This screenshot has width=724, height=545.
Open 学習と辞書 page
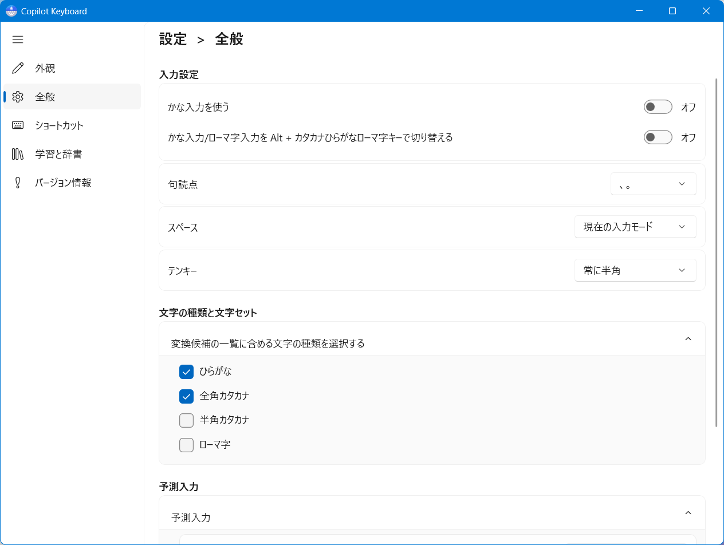[72, 154]
